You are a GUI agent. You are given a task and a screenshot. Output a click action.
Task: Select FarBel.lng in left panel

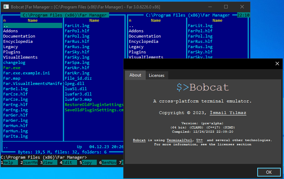click(15, 89)
